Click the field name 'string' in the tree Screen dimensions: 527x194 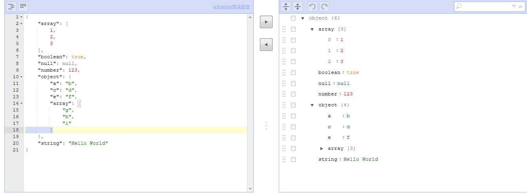click(328, 159)
